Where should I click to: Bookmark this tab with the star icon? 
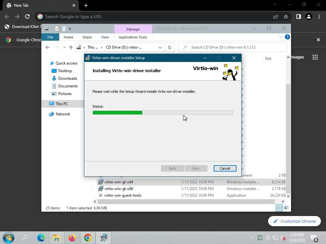coord(286,17)
